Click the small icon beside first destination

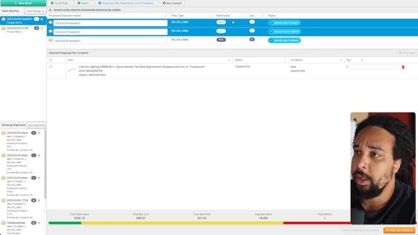[x=233, y=23]
